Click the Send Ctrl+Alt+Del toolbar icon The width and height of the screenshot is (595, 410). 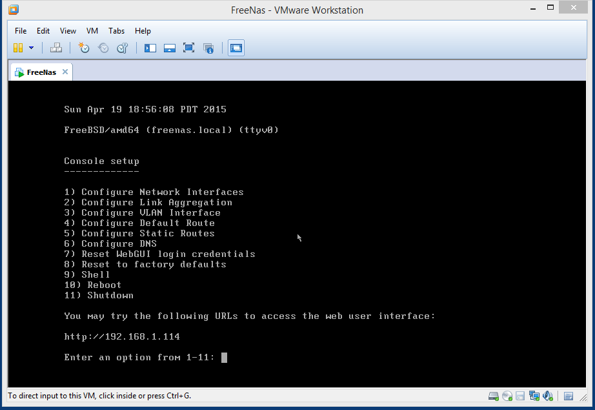pyautogui.click(x=56, y=48)
